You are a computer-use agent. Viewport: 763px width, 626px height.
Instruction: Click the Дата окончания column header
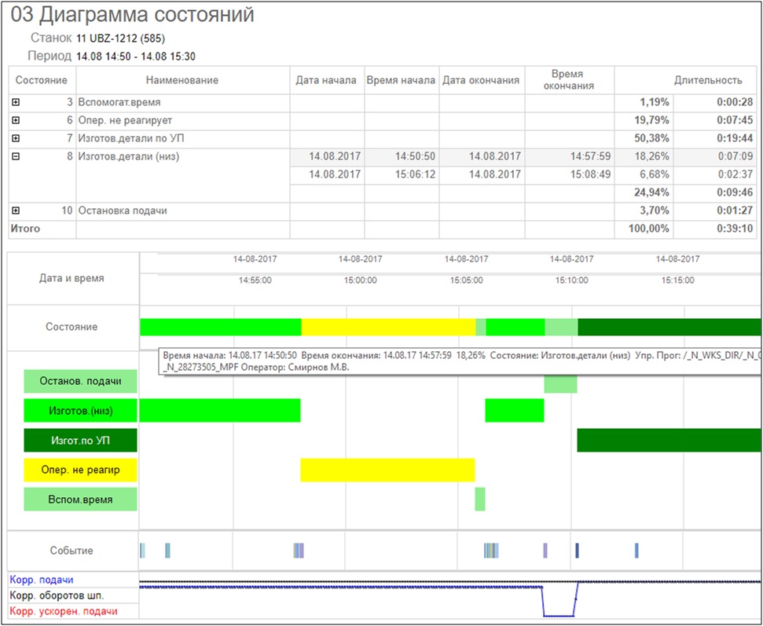click(x=481, y=80)
